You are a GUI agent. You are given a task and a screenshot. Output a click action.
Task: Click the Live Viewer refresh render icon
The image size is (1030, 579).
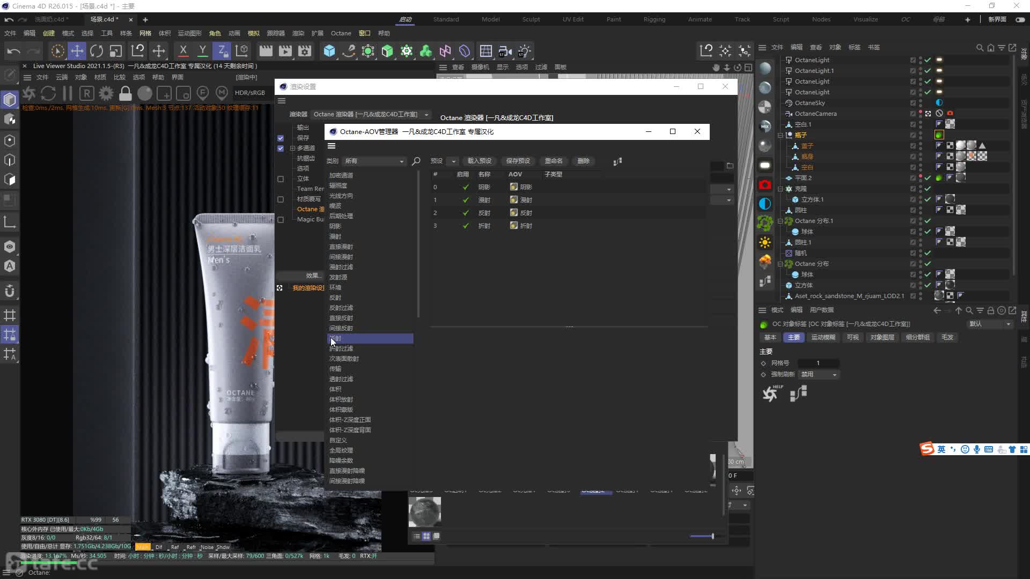pyautogui.click(x=48, y=93)
